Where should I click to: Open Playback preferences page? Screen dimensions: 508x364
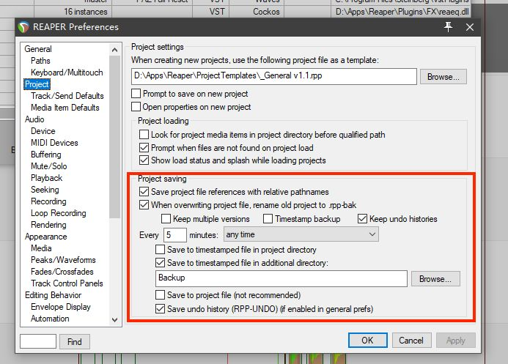coord(47,178)
